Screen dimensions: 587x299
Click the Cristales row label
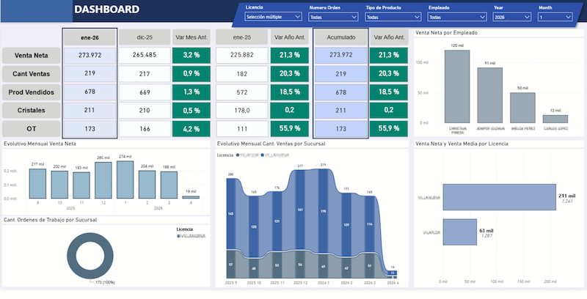[x=32, y=110]
